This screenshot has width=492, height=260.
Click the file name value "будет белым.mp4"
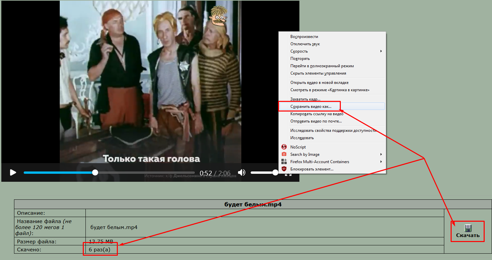114,227
